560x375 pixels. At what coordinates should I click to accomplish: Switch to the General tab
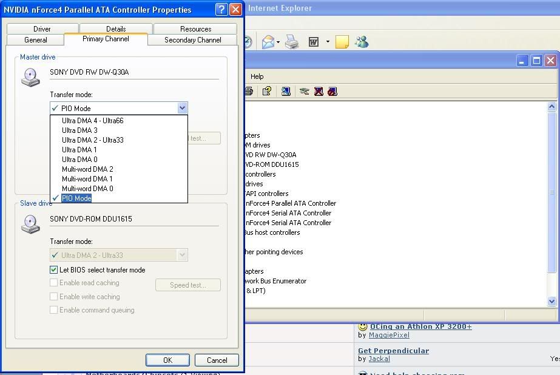click(x=35, y=39)
